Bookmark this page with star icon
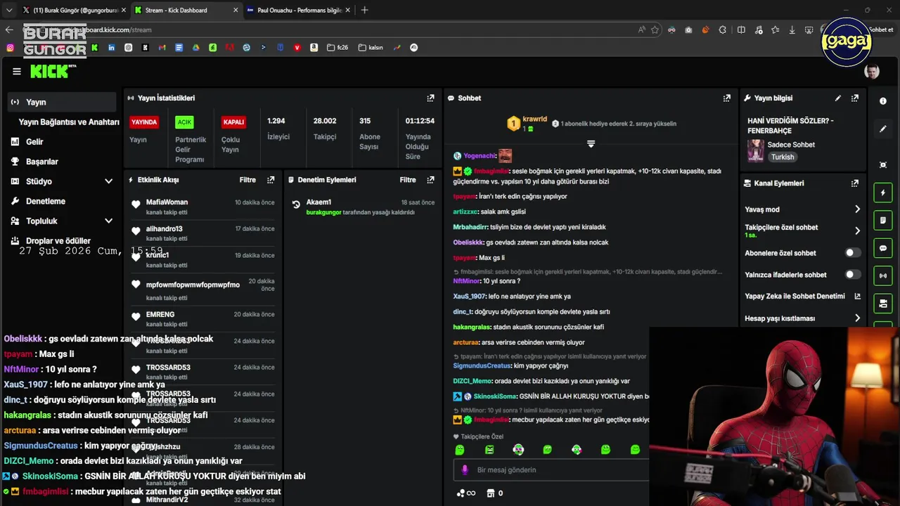 pos(655,30)
